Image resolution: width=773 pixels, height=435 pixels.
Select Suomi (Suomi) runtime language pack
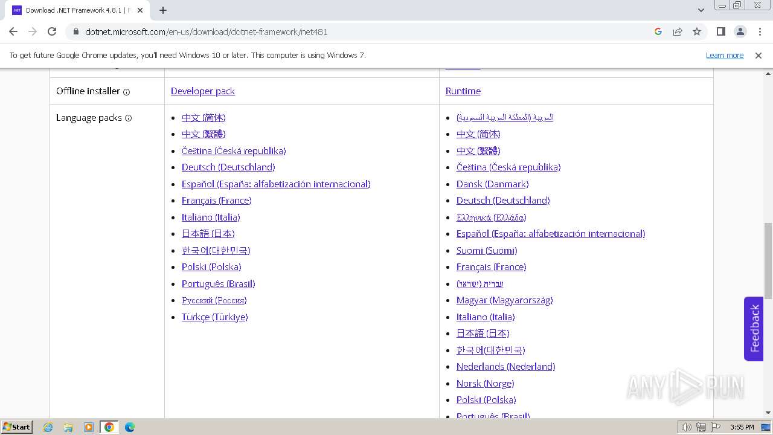click(x=487, y=250)
